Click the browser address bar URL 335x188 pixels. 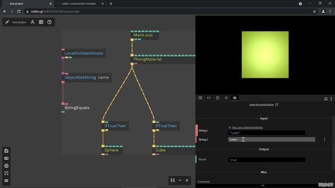(x=55, y=11)
